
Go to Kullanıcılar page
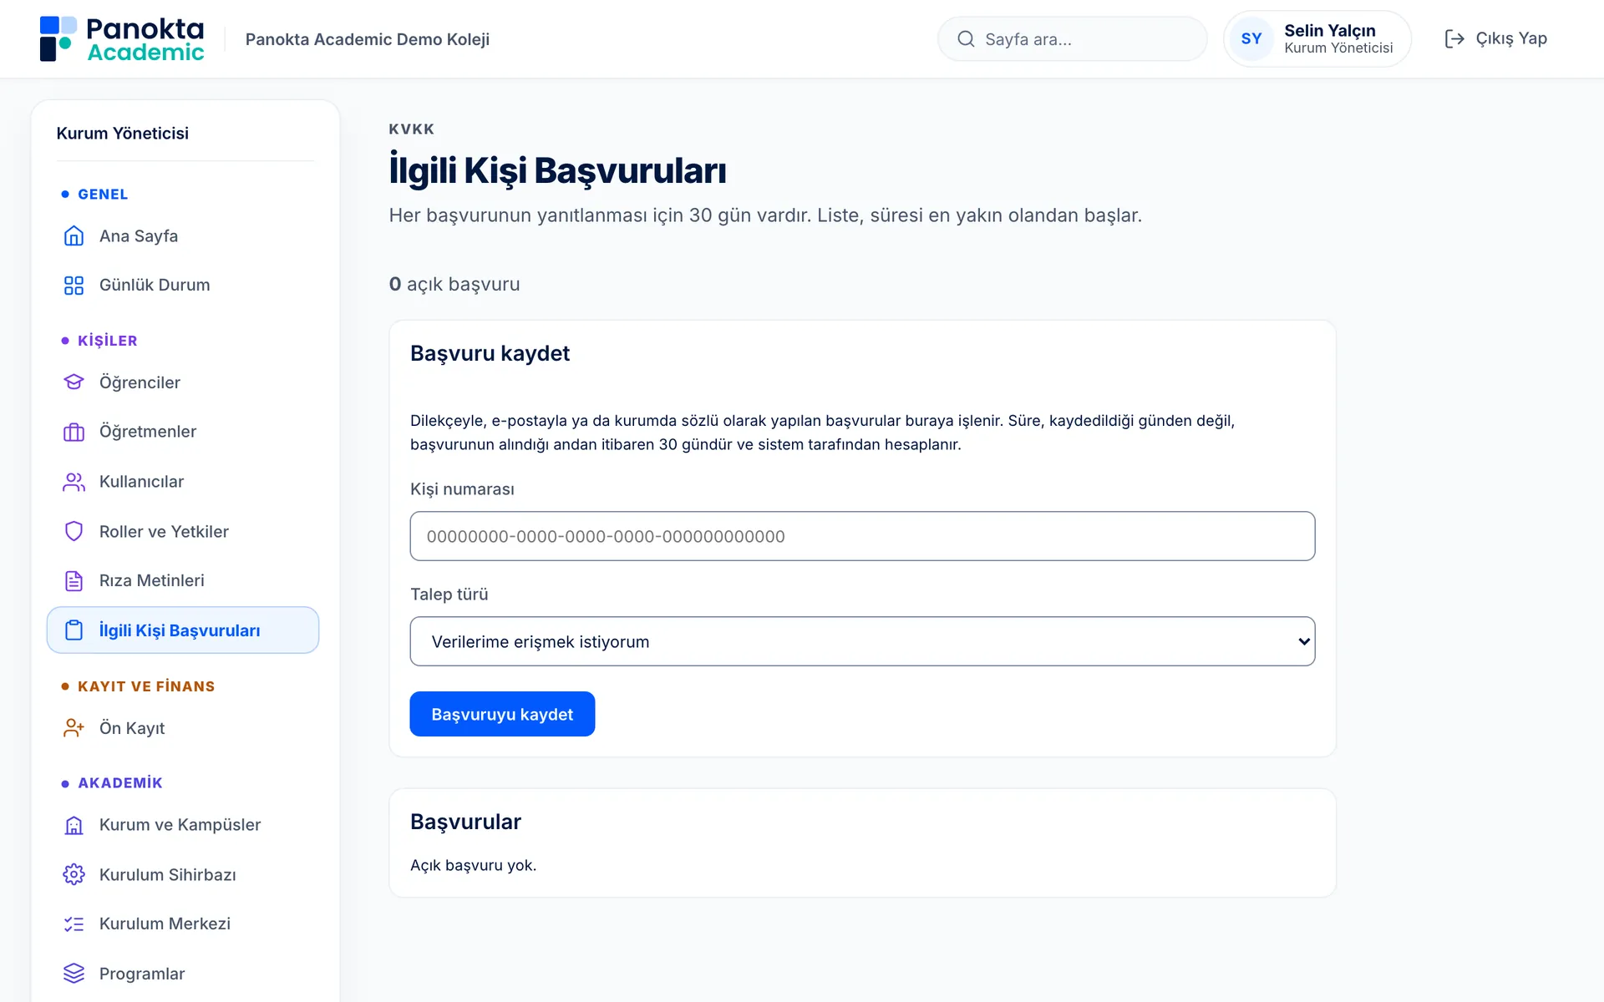pyautogui.click(x=183, y=482)
